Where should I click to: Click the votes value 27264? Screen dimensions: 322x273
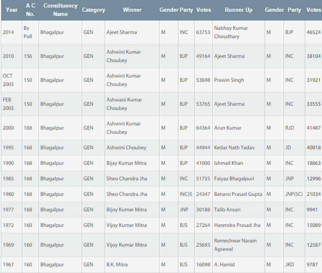tap(203, 225)
